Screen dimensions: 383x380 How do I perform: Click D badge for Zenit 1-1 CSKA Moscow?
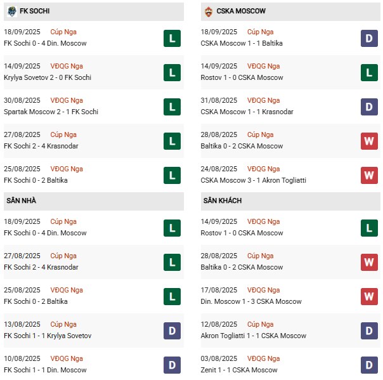[x=369, y=365]
